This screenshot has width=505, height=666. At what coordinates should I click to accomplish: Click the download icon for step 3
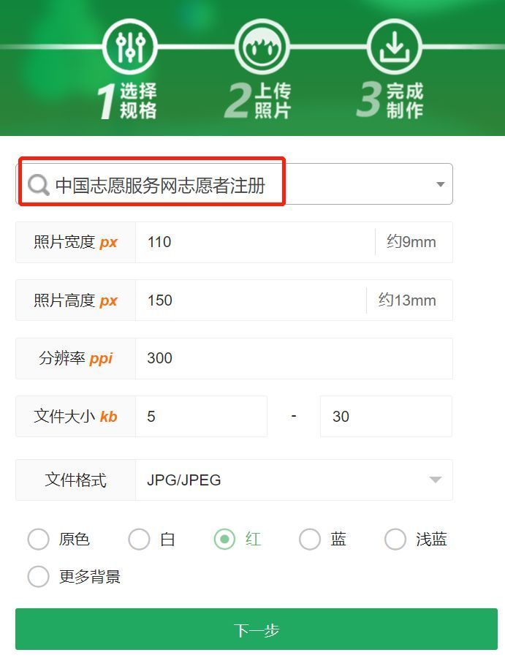395,46
